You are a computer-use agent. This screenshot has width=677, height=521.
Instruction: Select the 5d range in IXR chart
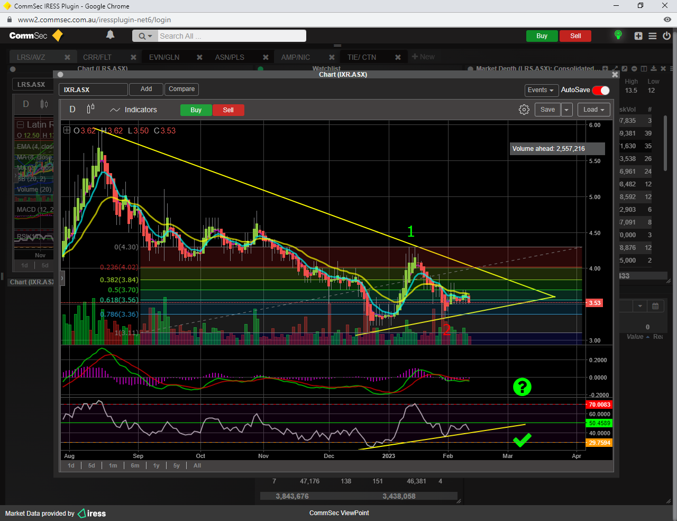pos(92,465)
